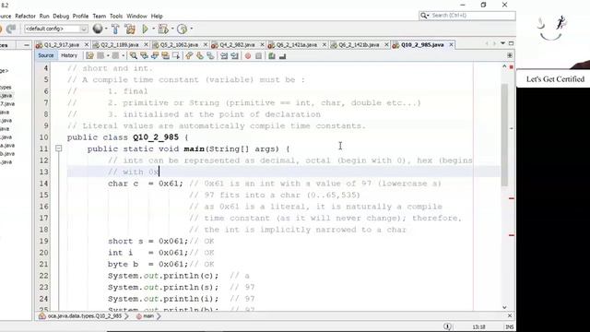This screenshot has width=590, height=332.
Task: Click the Build Project hammer icon
Action: click(115, 29)
